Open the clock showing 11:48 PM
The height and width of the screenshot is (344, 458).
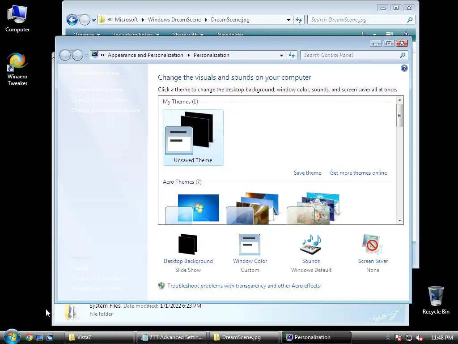442,338
